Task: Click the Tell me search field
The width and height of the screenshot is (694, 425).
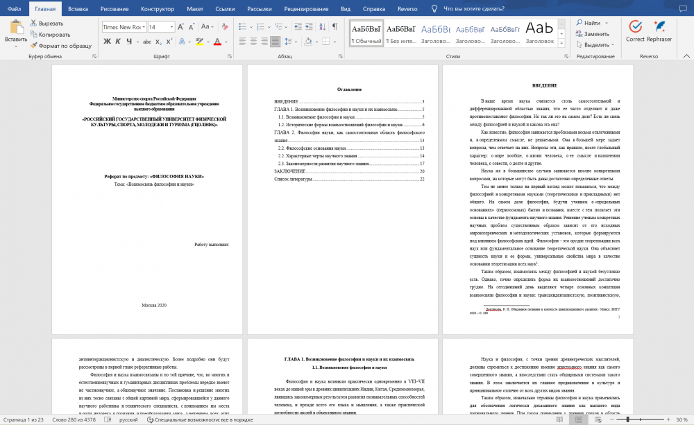Action: [473, 8]
